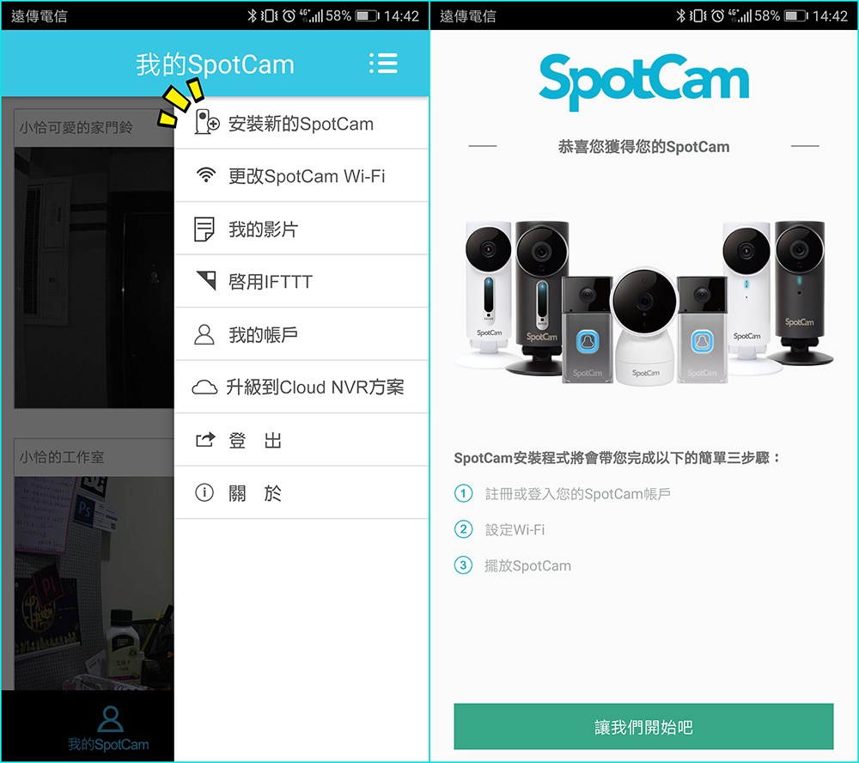Select 升級到Cloud NVR方案 menu entry
The image size is (859, 763).
[x=302, y=387]
